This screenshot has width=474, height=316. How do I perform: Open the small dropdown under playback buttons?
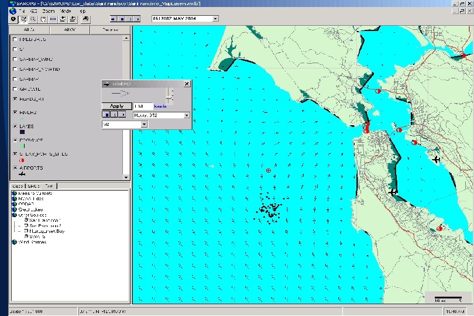click(x=144, y=125)
